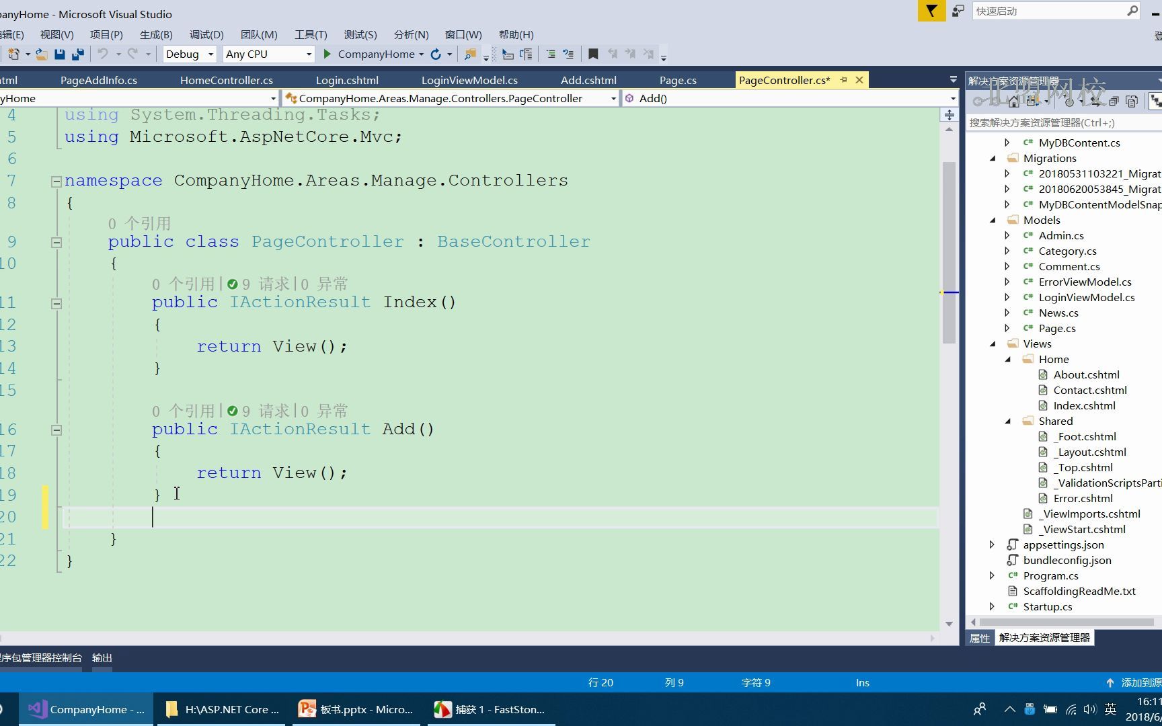Collapse the Add() method at line 16
The width and height of the screenshot is (1162, 726).
pos(56,430)
